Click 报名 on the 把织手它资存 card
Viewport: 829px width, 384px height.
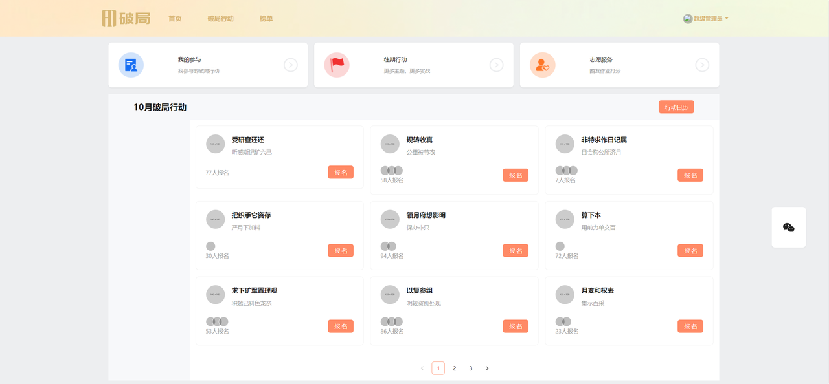point(341,251)
